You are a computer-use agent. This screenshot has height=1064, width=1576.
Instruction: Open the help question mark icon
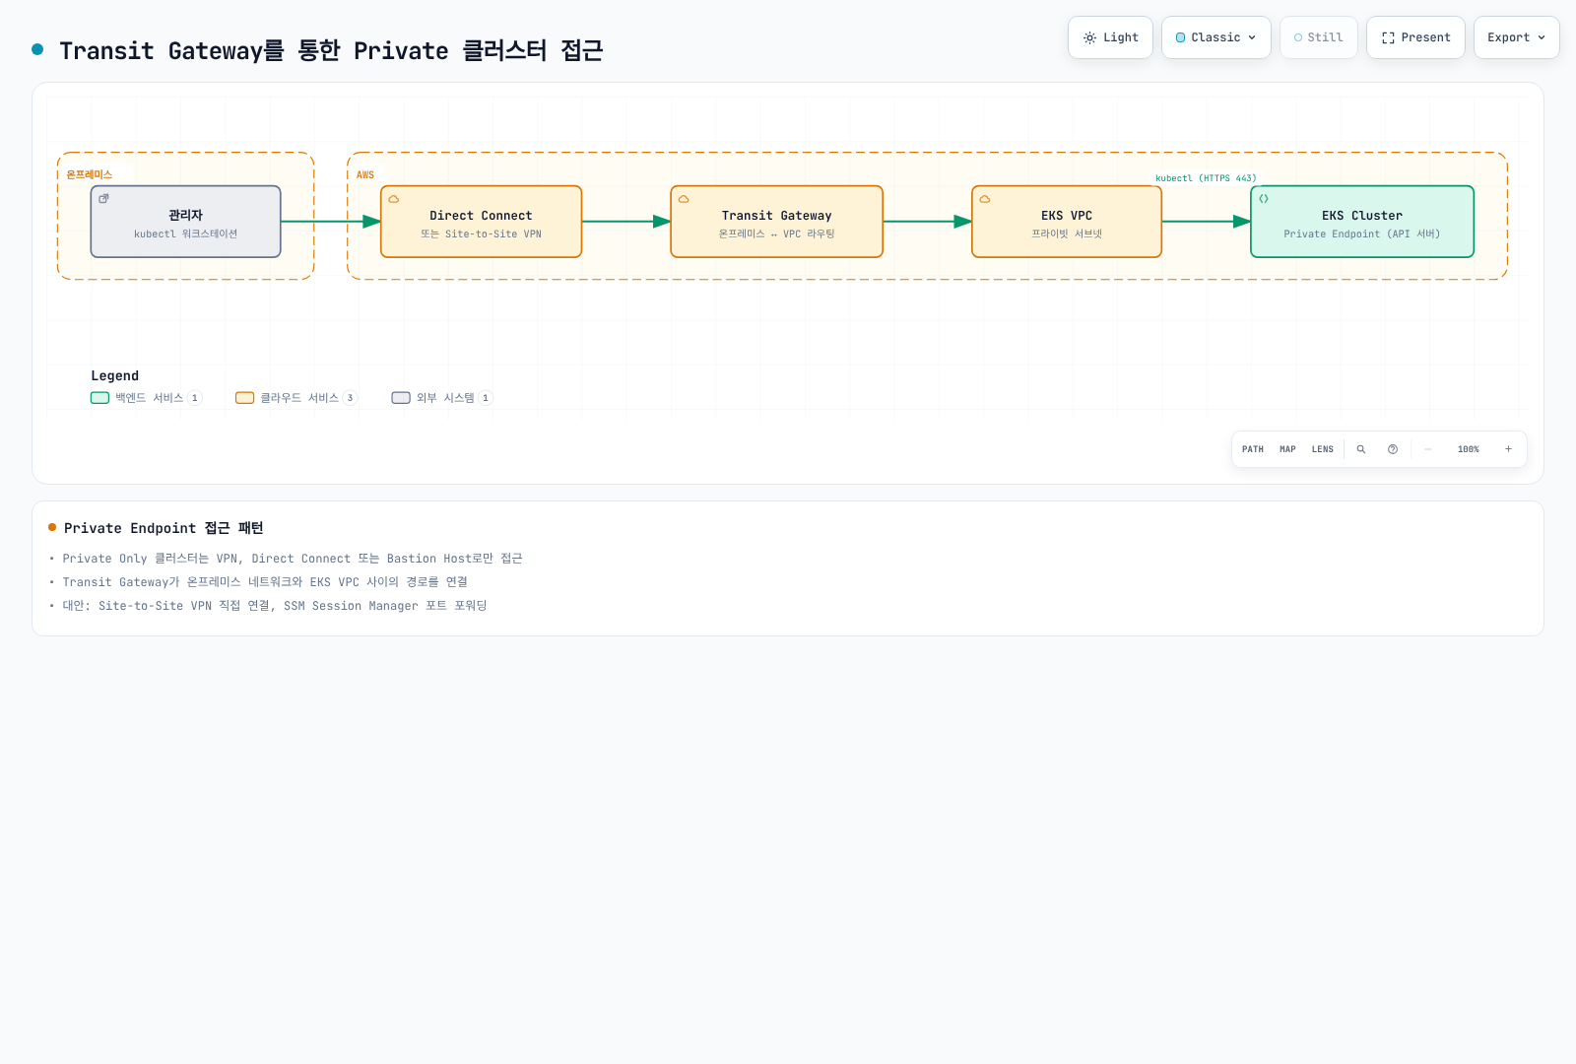pos(1393,449)
